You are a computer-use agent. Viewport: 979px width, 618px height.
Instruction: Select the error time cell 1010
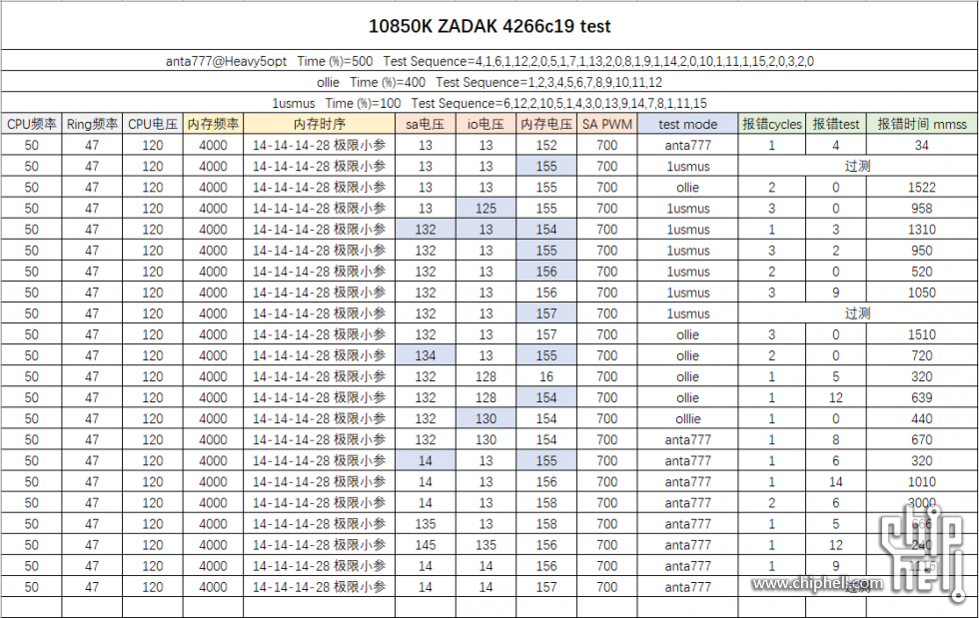(x=921, y=482)
